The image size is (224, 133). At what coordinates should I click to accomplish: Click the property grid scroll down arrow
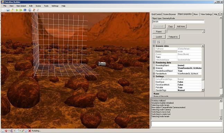203,90
